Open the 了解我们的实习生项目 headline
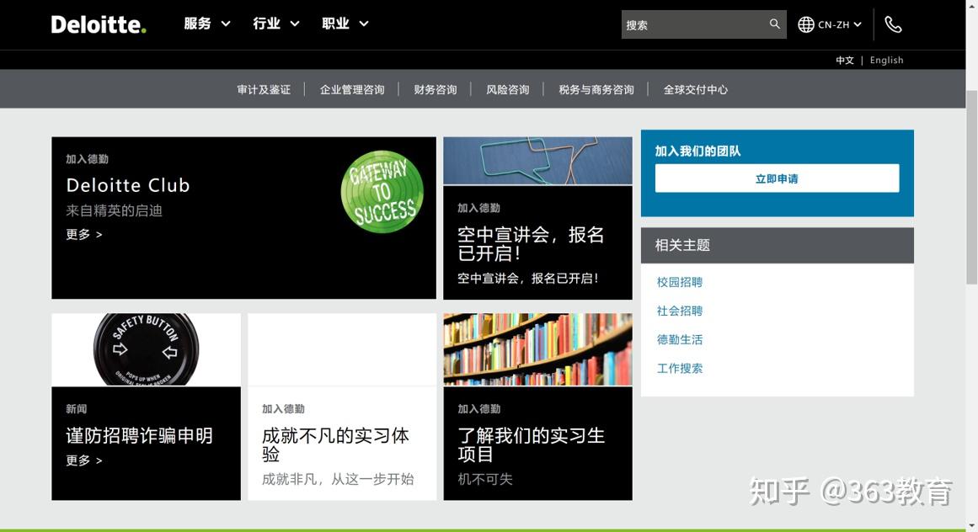The width and height of the screenshot is (978, 532). pos(532,444)
